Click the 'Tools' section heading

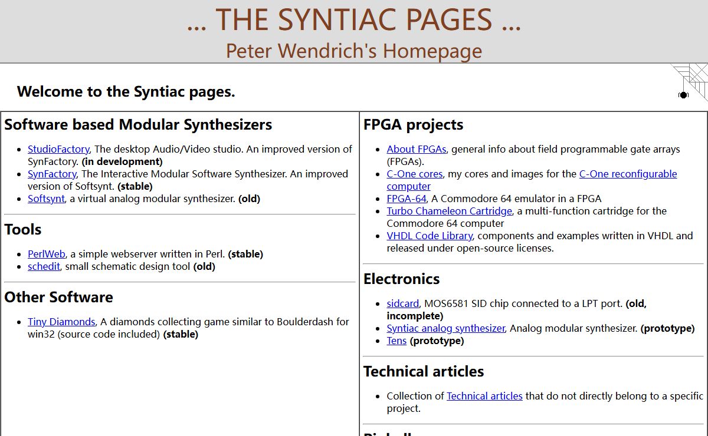click(23, 230)
